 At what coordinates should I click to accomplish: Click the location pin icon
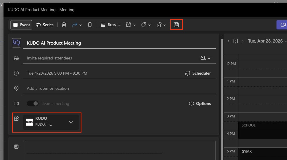(16, 88)
